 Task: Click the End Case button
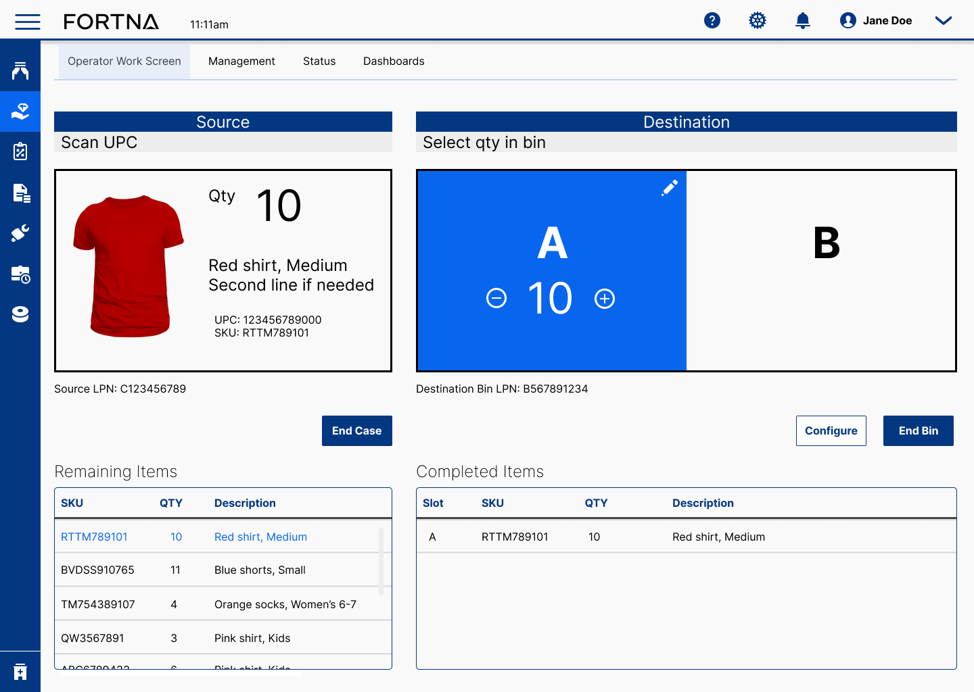(x=357, y=430)
